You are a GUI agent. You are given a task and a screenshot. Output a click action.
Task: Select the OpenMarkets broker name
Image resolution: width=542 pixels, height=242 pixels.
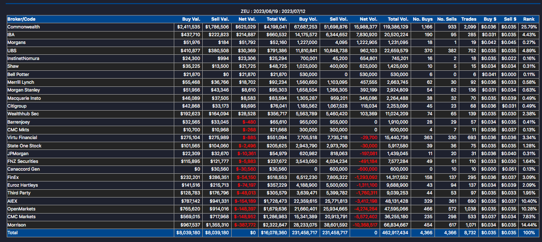(21, 209)
